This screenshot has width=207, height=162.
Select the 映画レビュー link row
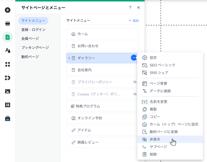pos(102,142)
